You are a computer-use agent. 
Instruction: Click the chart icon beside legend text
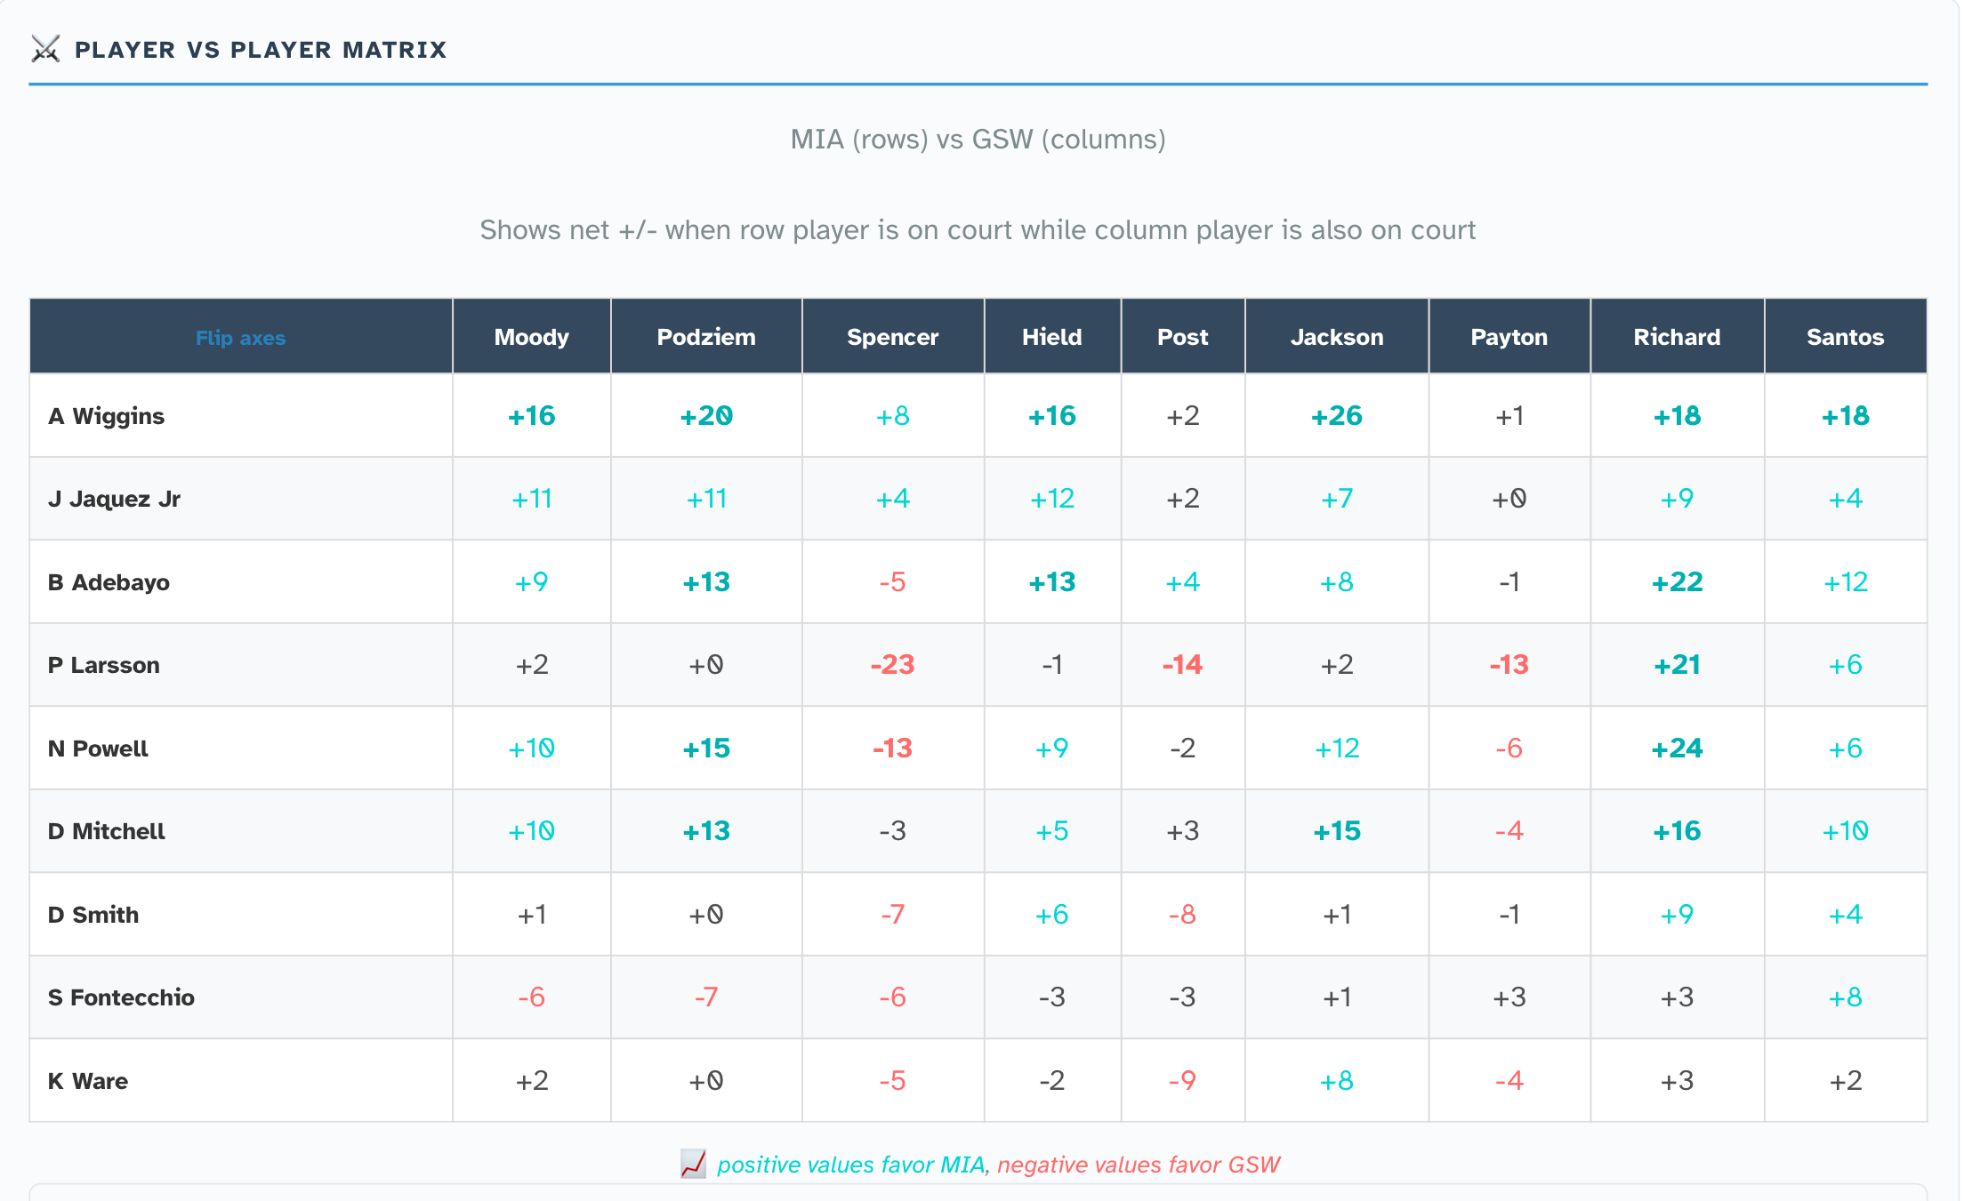tap(693, 1164)
